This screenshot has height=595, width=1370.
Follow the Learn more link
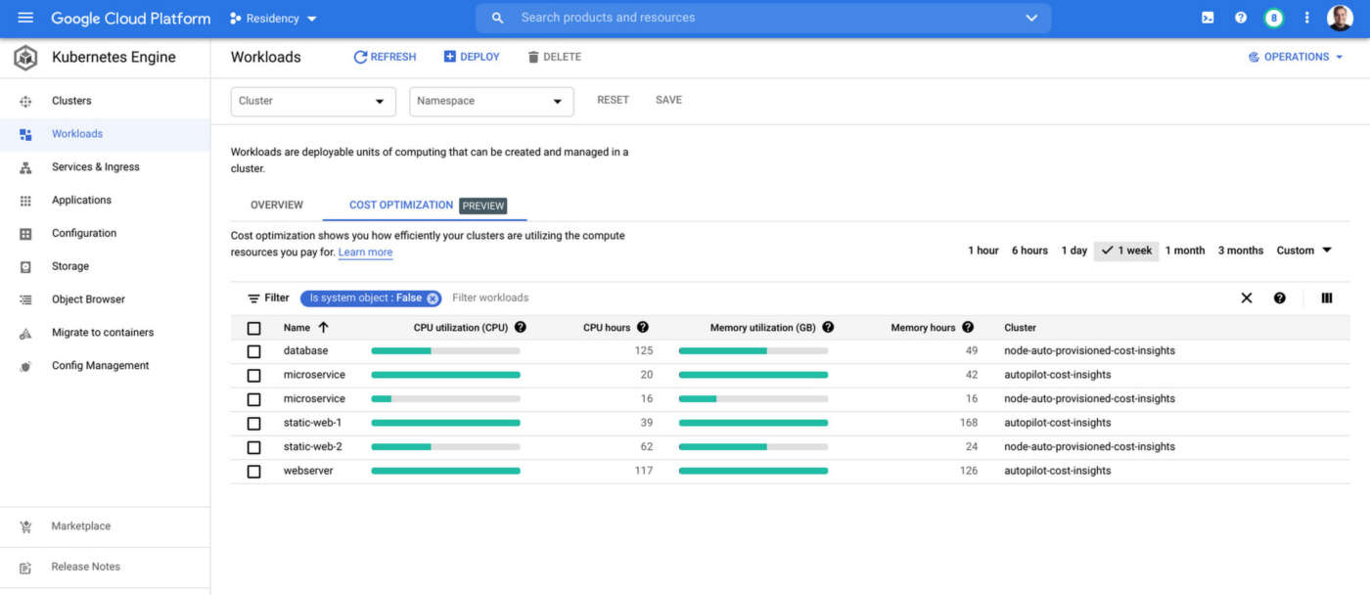(x=365, y=252)
